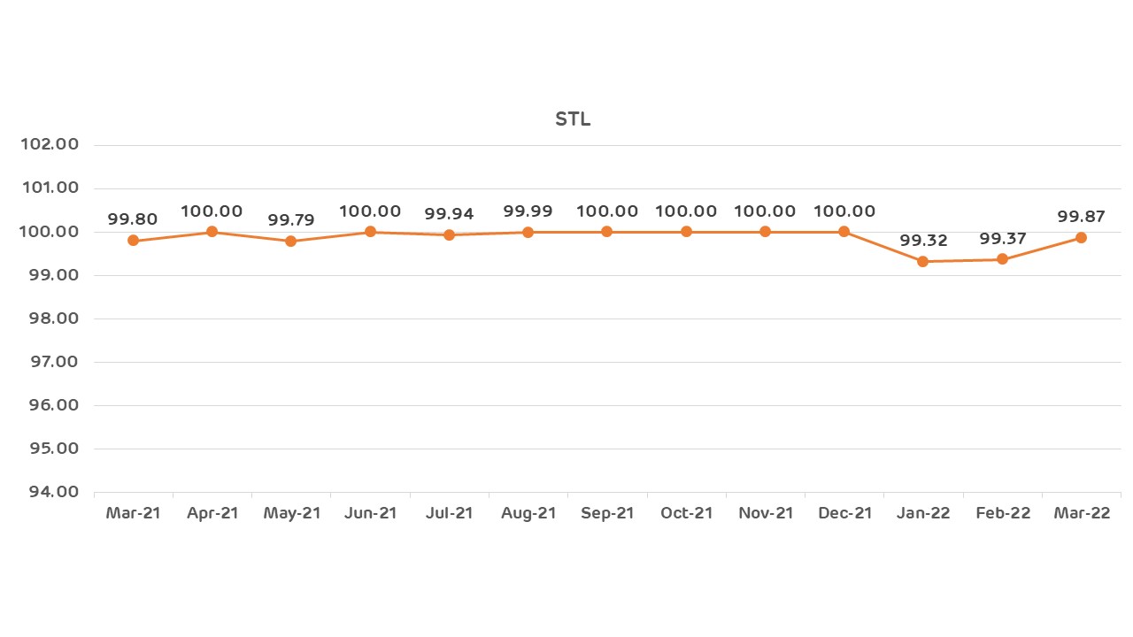Image resolution: width=1133 pixels, height=637 pixels.
Task: Select the May-21 data point marker
Action: [291, 241]
